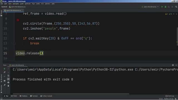
Task: Hide the Run tool window
Action: 176,65
